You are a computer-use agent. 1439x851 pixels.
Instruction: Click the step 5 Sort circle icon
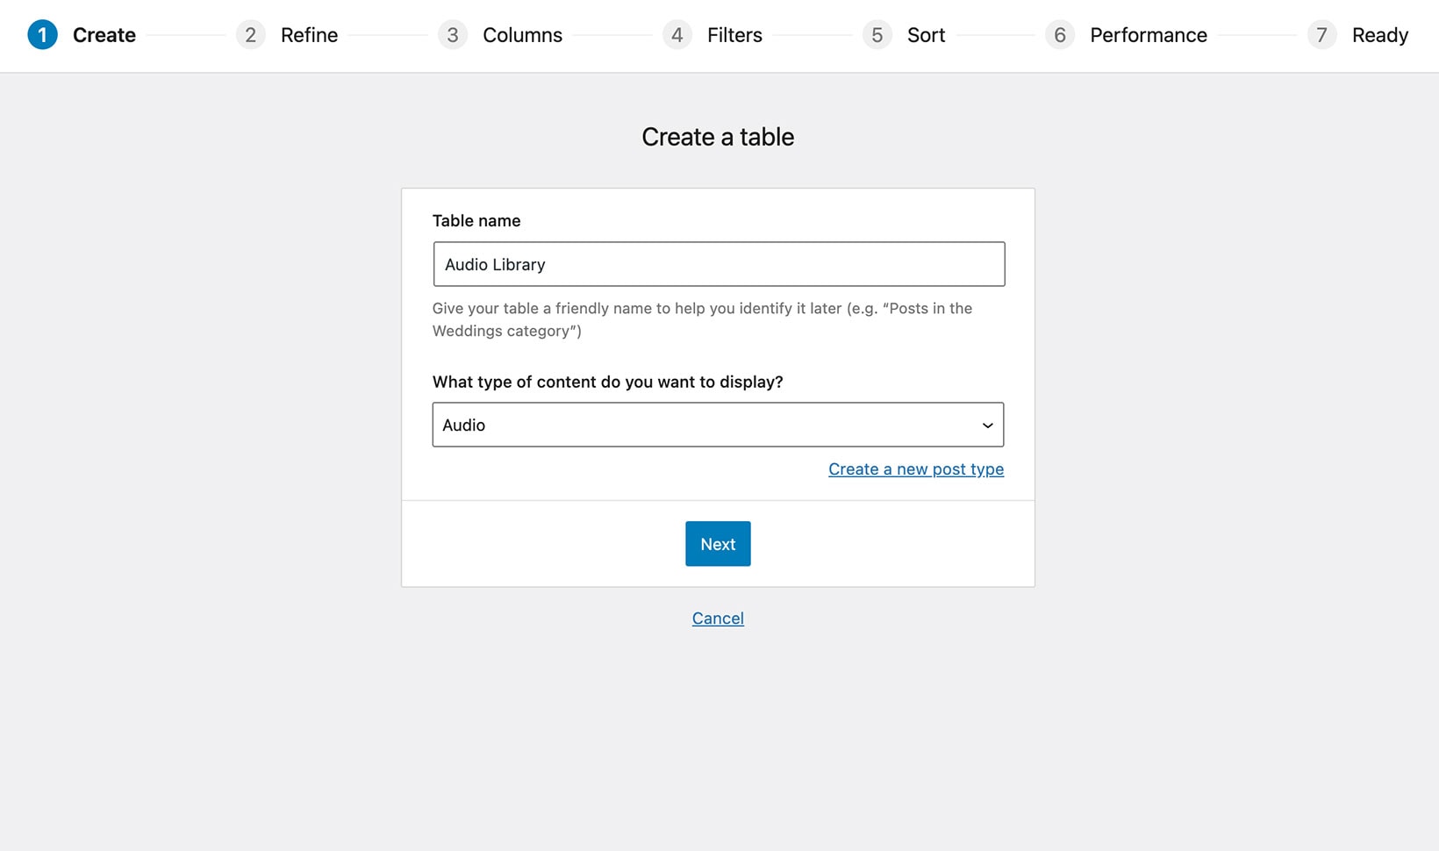(x=877, y=35)
